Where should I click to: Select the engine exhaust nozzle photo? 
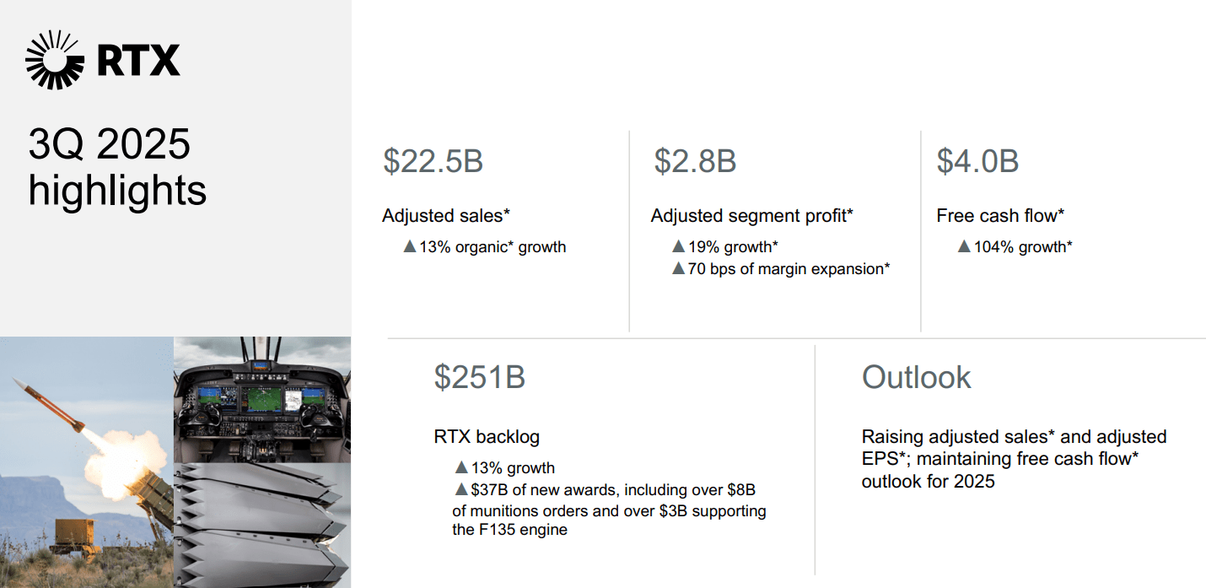point(261,525)
